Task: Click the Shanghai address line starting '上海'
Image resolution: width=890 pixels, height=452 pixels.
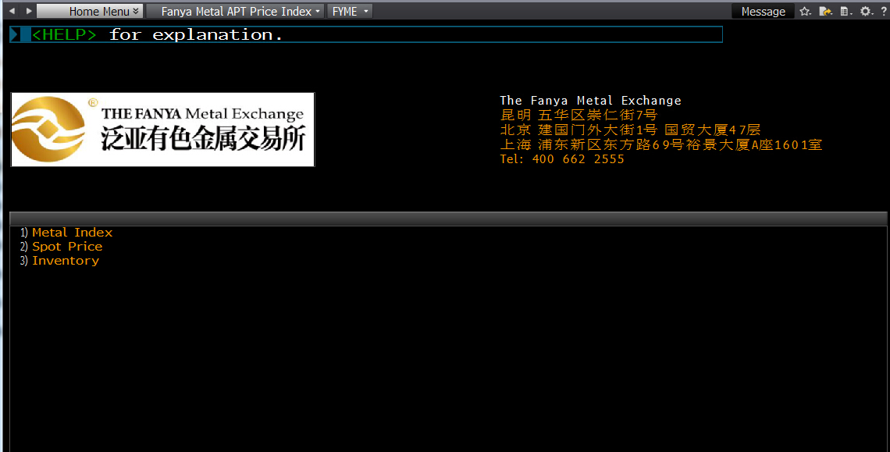Action: 660,144
